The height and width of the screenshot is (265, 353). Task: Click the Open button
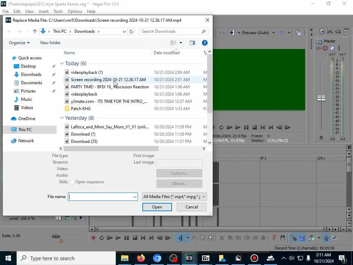click(157, 207)
